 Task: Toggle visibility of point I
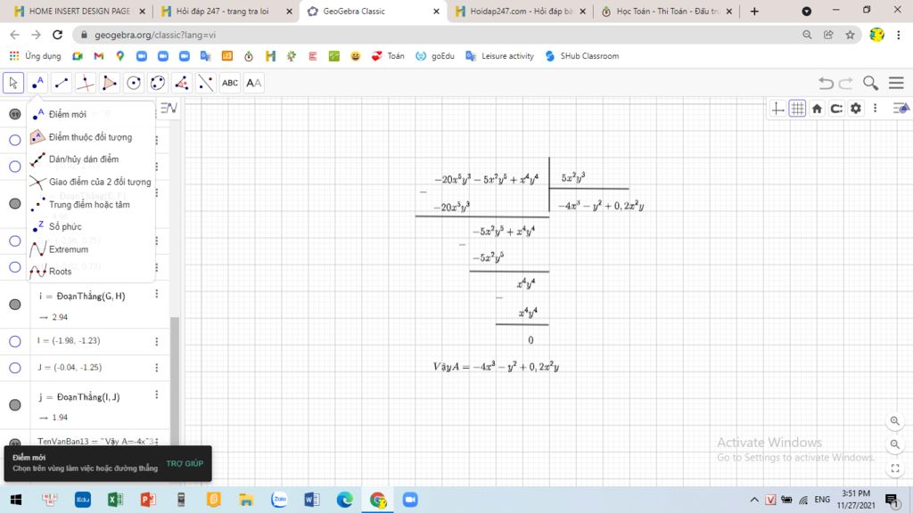click(x=15, y=341)
